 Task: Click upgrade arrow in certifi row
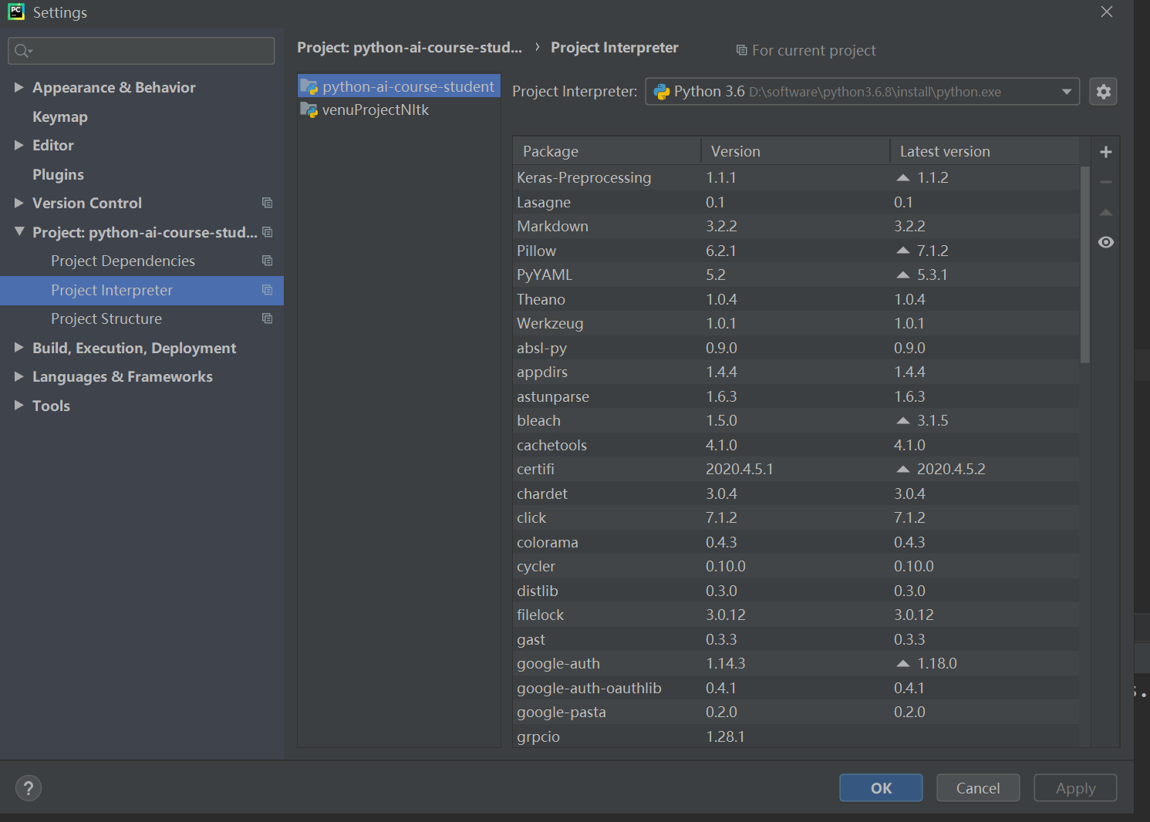(x=903, y=469)
